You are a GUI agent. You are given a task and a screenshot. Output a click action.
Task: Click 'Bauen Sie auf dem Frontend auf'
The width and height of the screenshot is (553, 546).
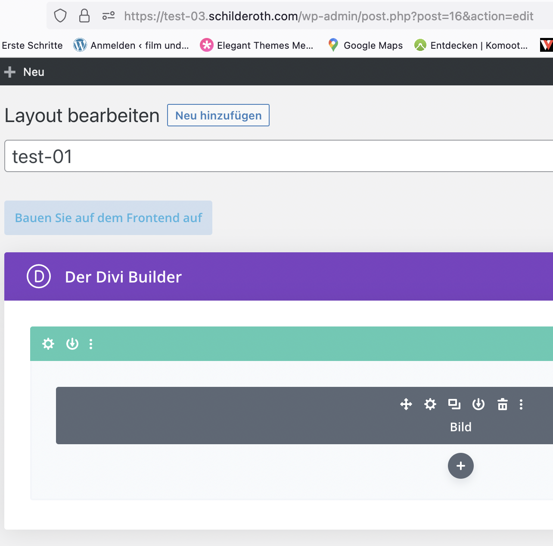point(108,218)
